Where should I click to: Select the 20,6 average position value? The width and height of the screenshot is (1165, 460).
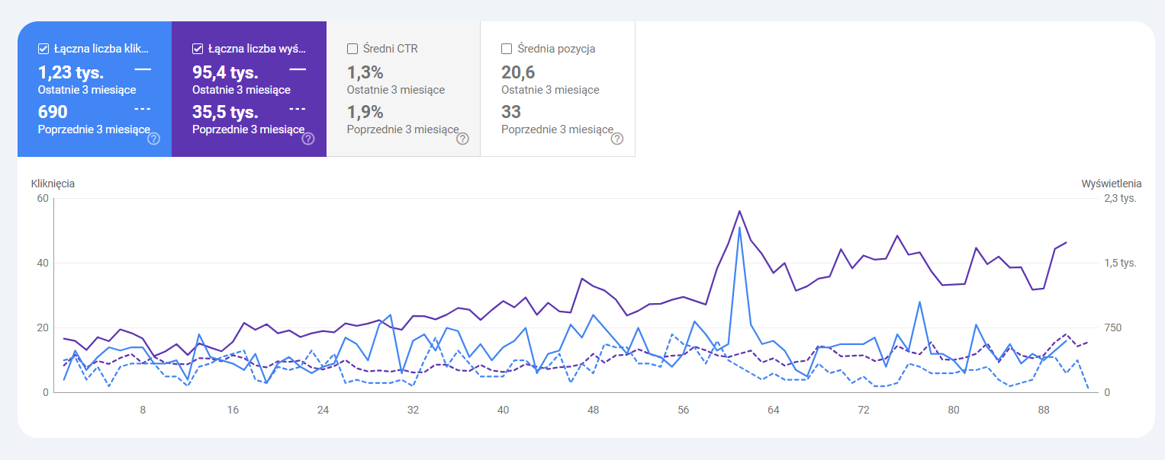pyautogui.click(x=518, y=72)
